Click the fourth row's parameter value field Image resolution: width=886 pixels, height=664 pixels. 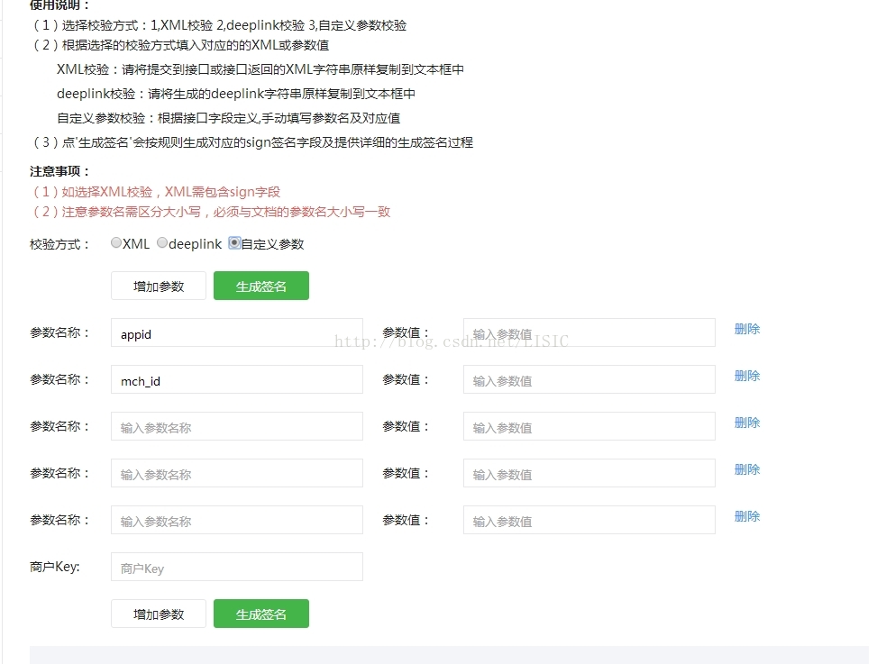[x=589, y=473]
